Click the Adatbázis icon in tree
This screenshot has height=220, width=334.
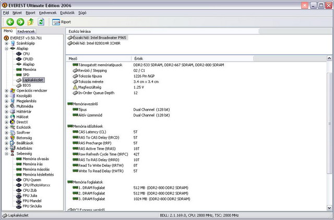13,148
